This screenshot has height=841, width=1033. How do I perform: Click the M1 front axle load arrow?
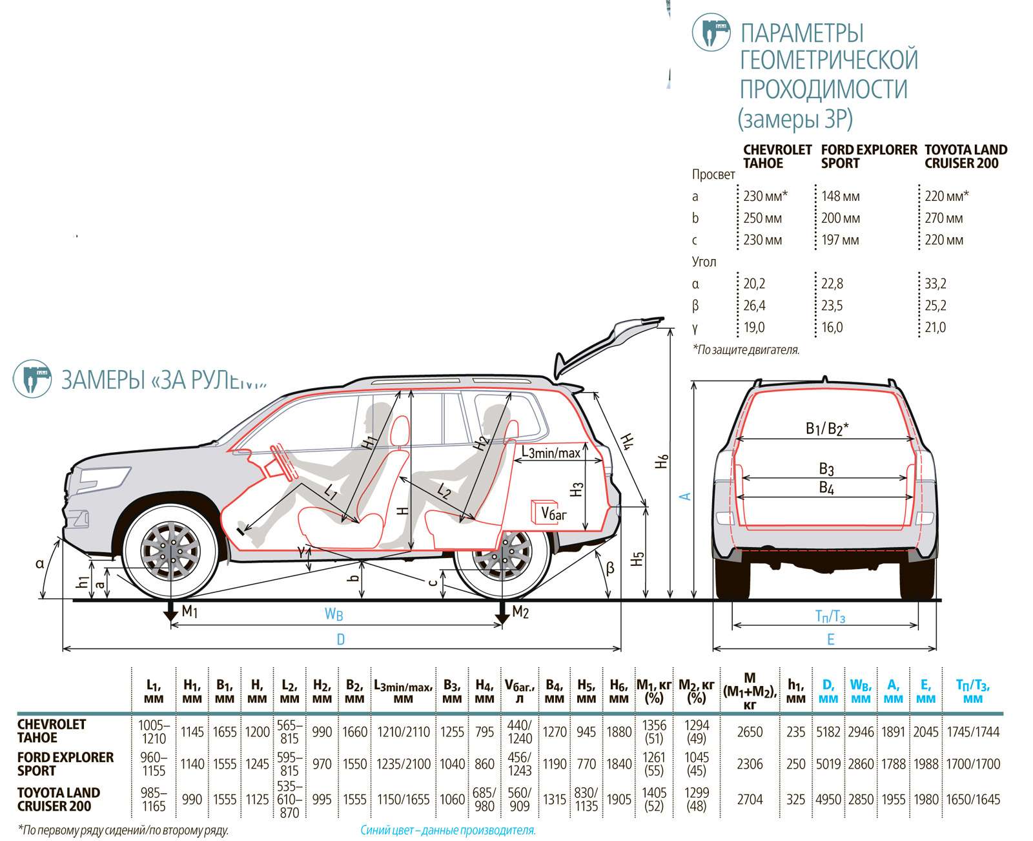pos(170,611)
